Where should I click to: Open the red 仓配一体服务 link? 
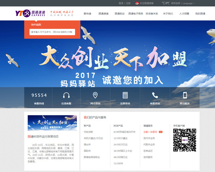tap(150, 132)
